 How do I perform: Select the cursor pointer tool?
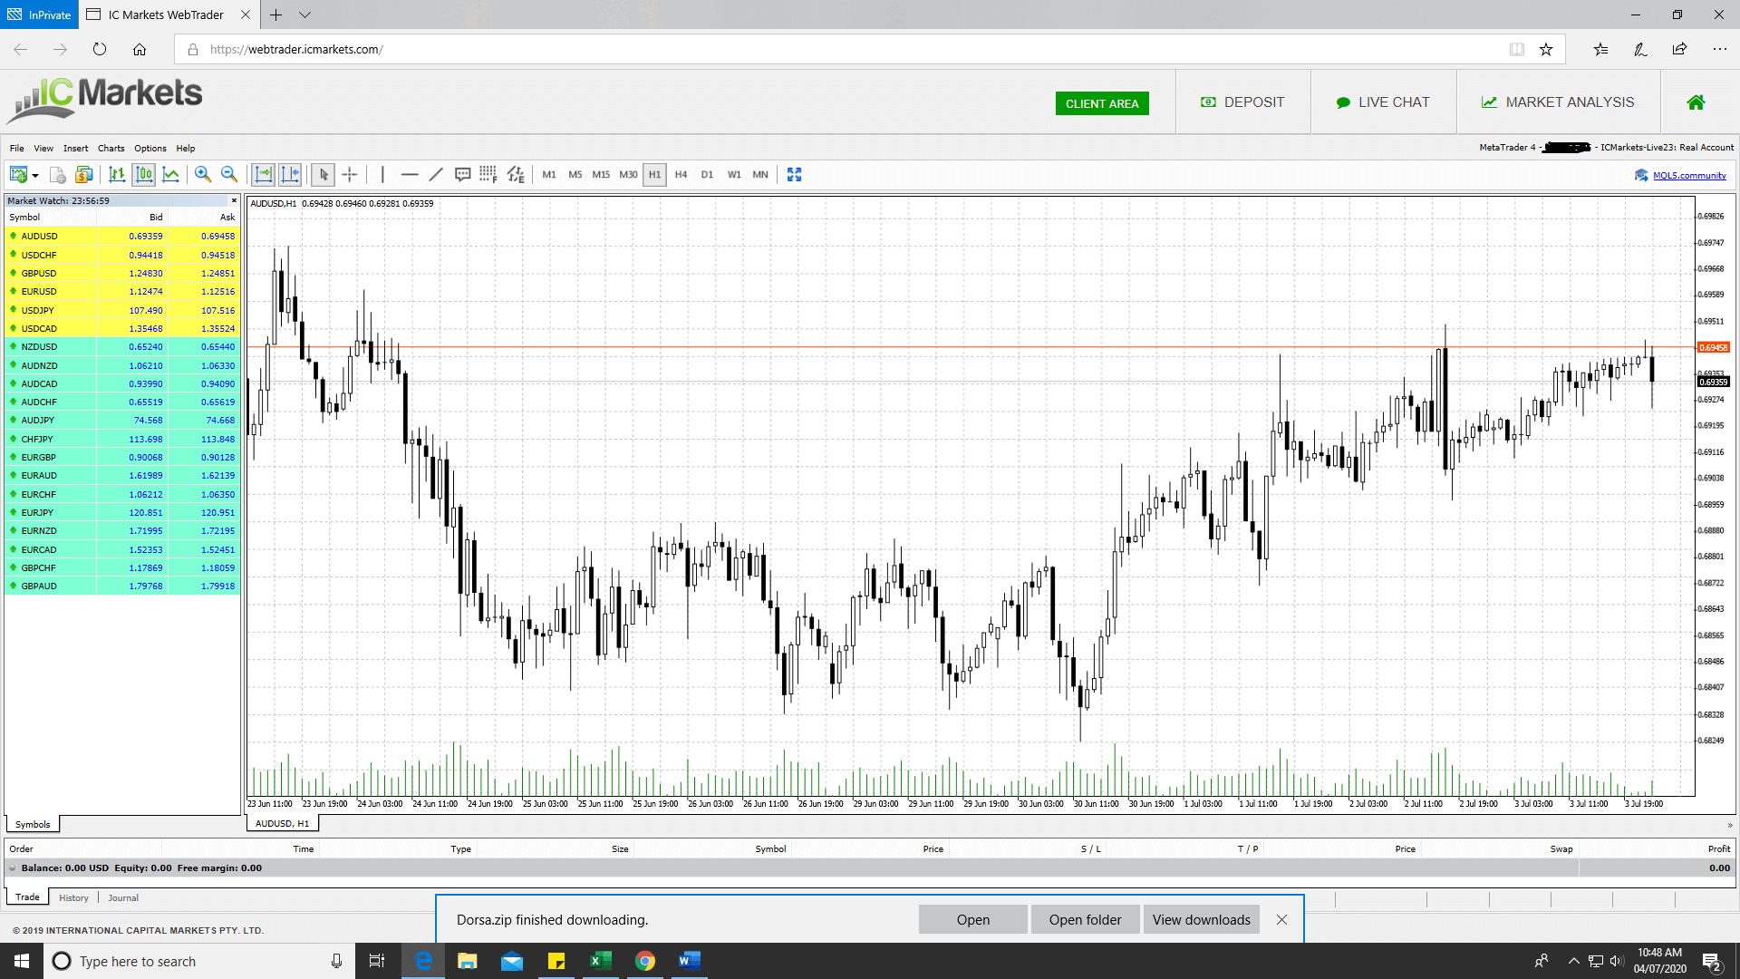324,175
